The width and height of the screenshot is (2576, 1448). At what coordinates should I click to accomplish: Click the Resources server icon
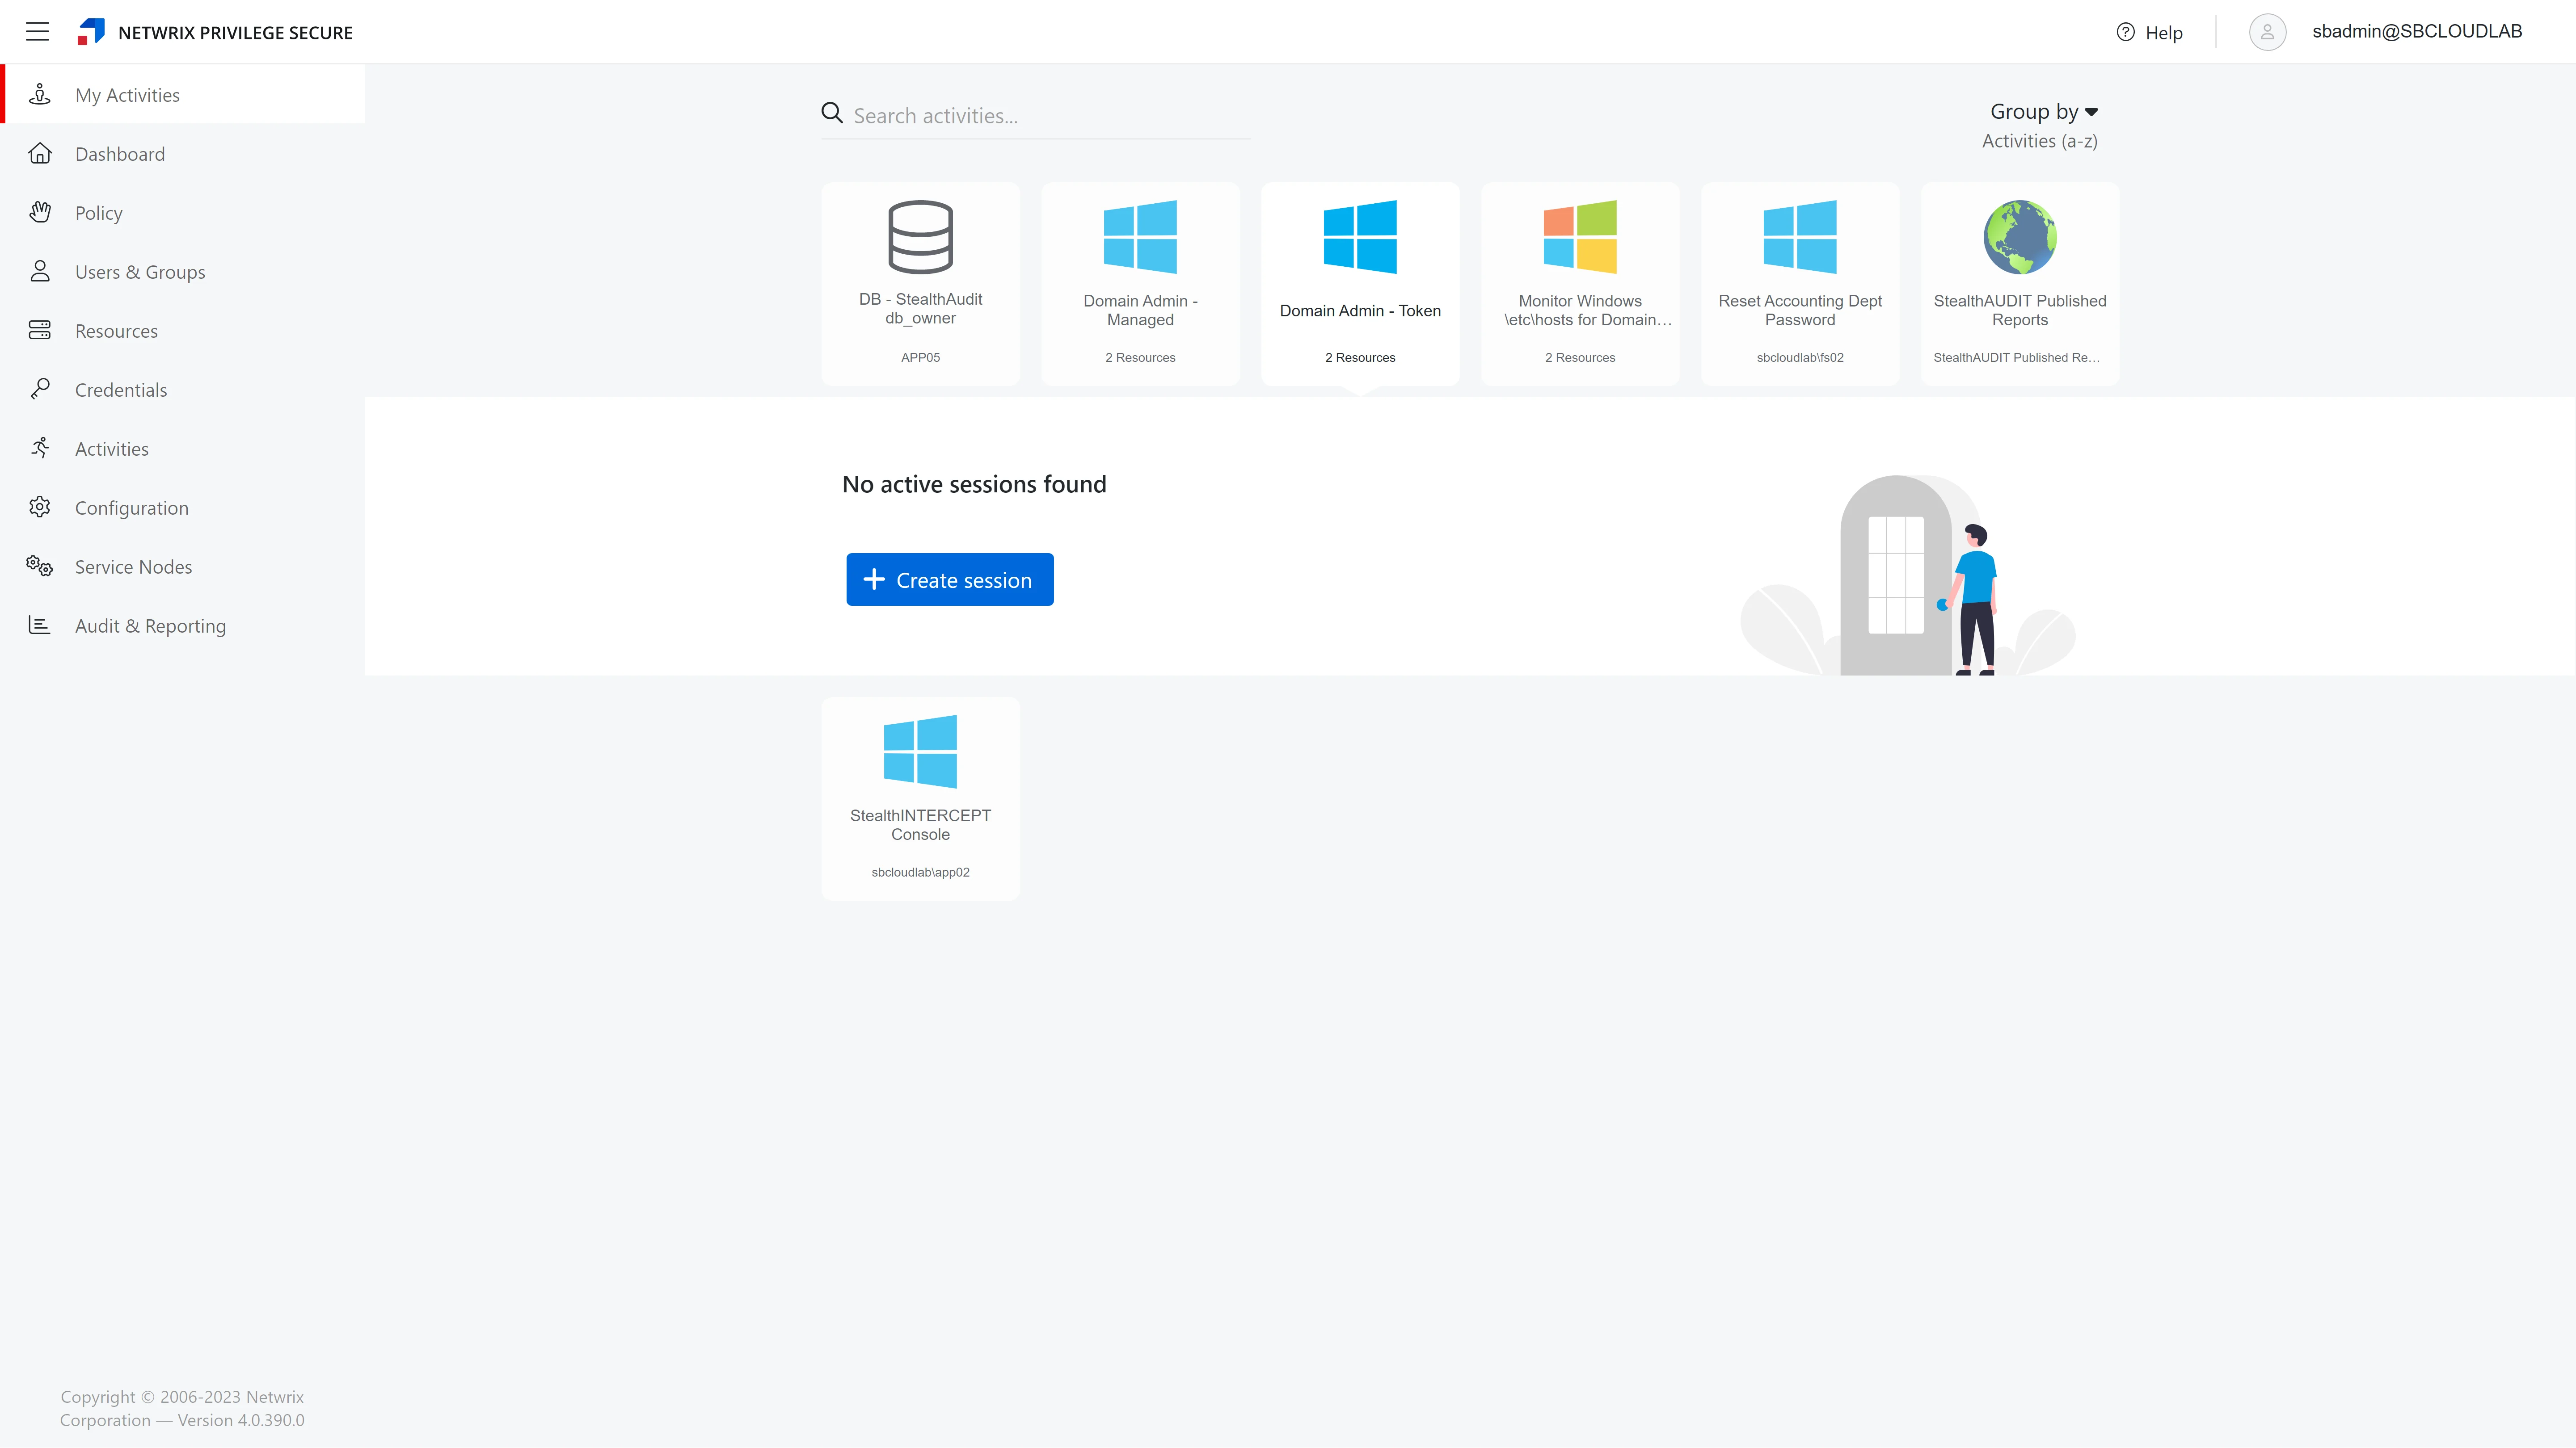click(40, 330)
